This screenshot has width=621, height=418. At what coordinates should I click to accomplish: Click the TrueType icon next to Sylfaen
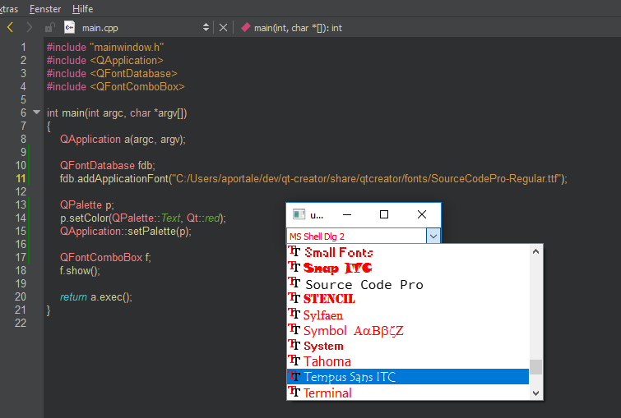tap(294, 315)
